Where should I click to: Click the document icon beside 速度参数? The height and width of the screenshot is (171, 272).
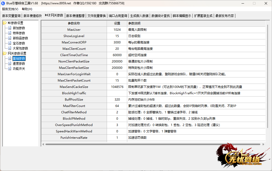[x=10, y=64]
